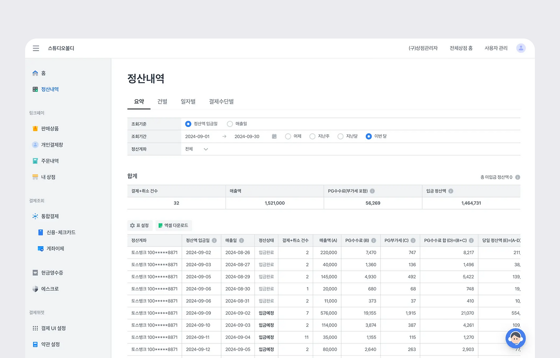Open the 전체상점 홈 link

pos(461,48)
